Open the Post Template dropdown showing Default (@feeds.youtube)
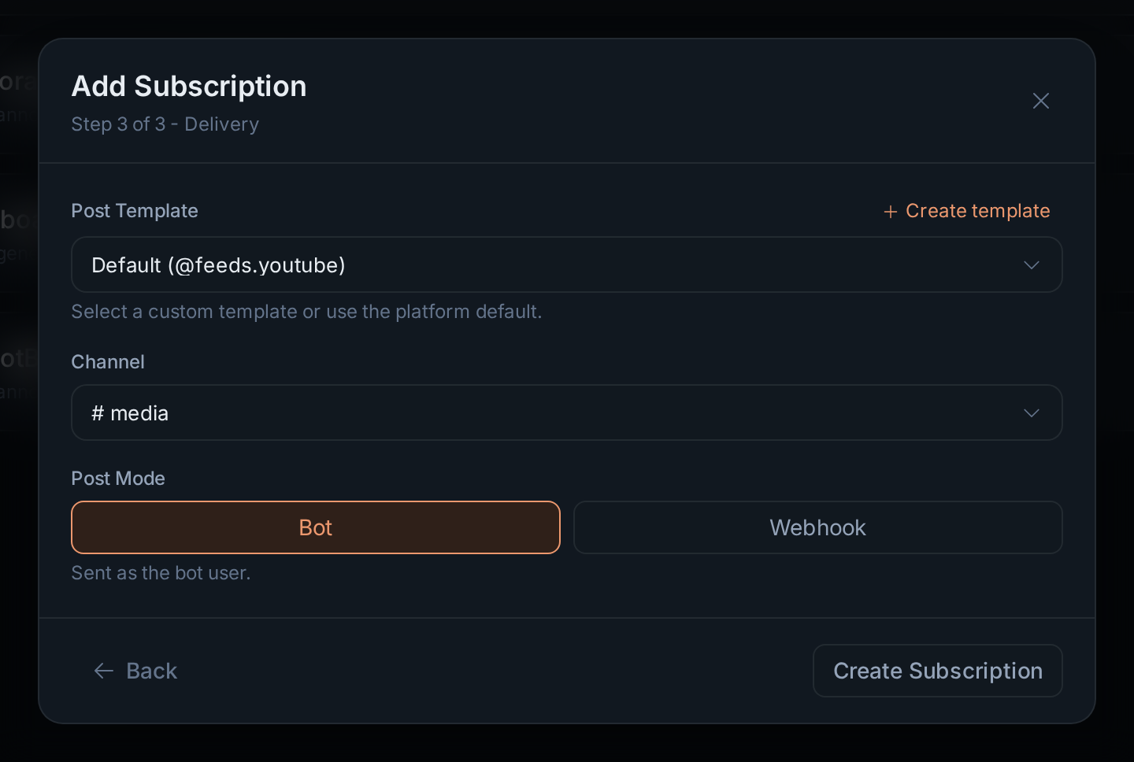 tap(567, 264)
